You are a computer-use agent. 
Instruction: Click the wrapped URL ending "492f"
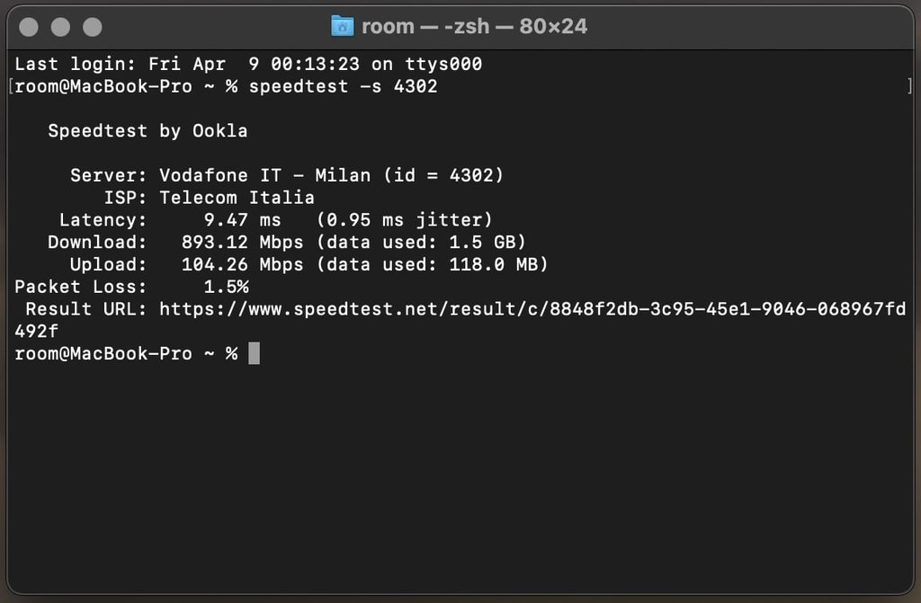[36, 331]
